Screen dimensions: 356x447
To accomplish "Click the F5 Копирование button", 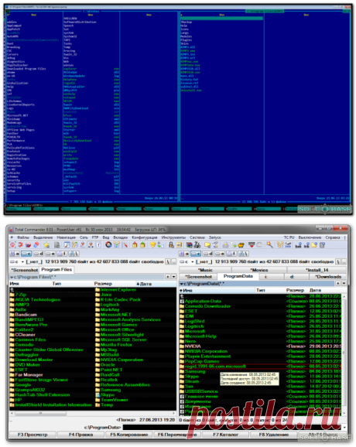I will [x=129, y=435].
